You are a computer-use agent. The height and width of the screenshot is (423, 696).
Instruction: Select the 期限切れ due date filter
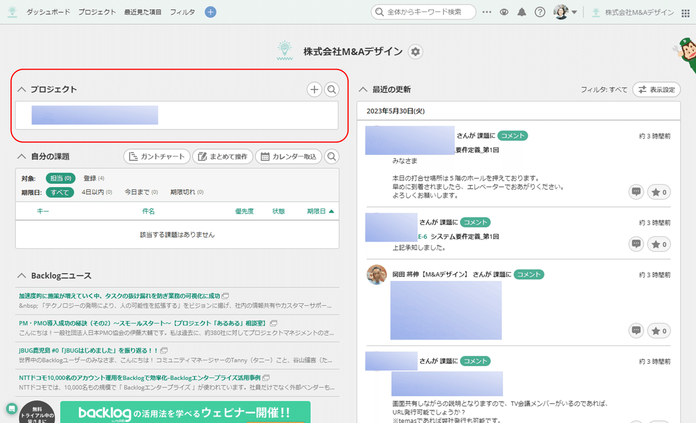point(187,192)
